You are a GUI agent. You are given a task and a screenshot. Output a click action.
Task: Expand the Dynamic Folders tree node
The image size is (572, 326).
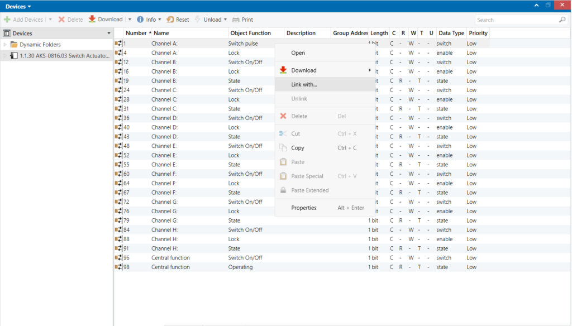tap(6, 45)
